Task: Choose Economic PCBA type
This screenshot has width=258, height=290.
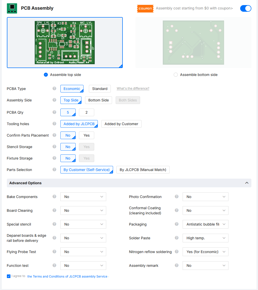Action: point(72,89)
